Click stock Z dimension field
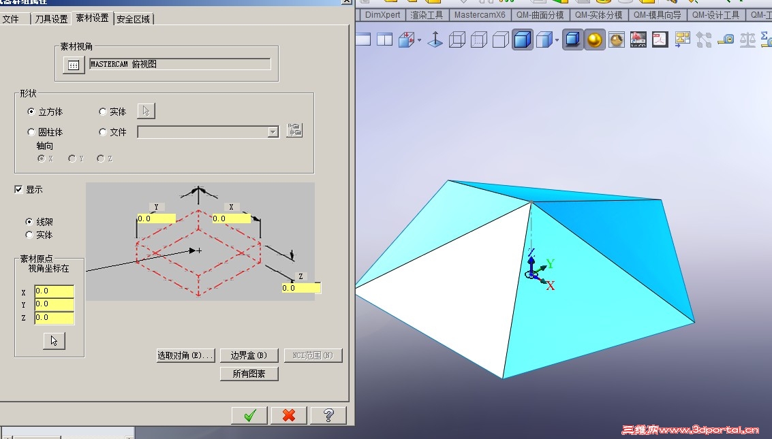The width and height of the screenshot is (772, 439). point(300,288)
